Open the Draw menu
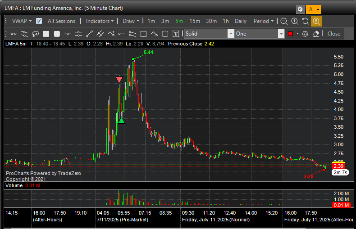 (131, 21)
